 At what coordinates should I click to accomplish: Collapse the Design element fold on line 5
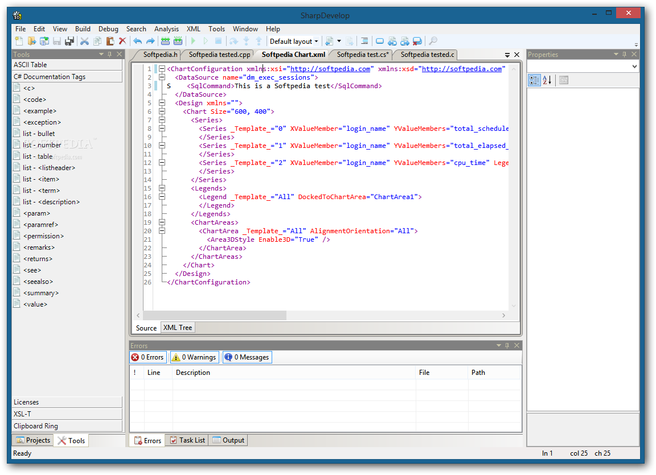point(162,103)
